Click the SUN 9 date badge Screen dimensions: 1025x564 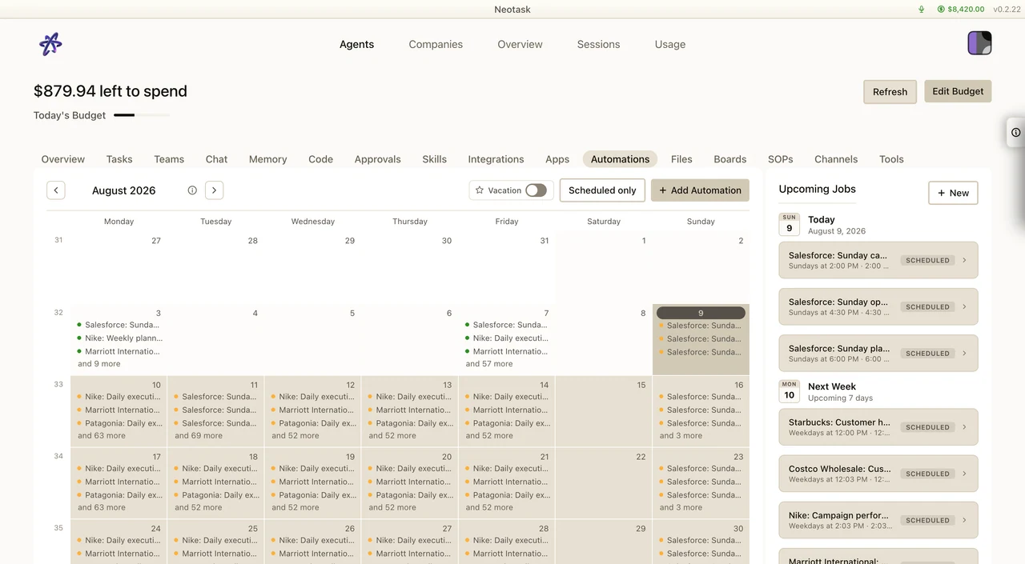point(789,224)
